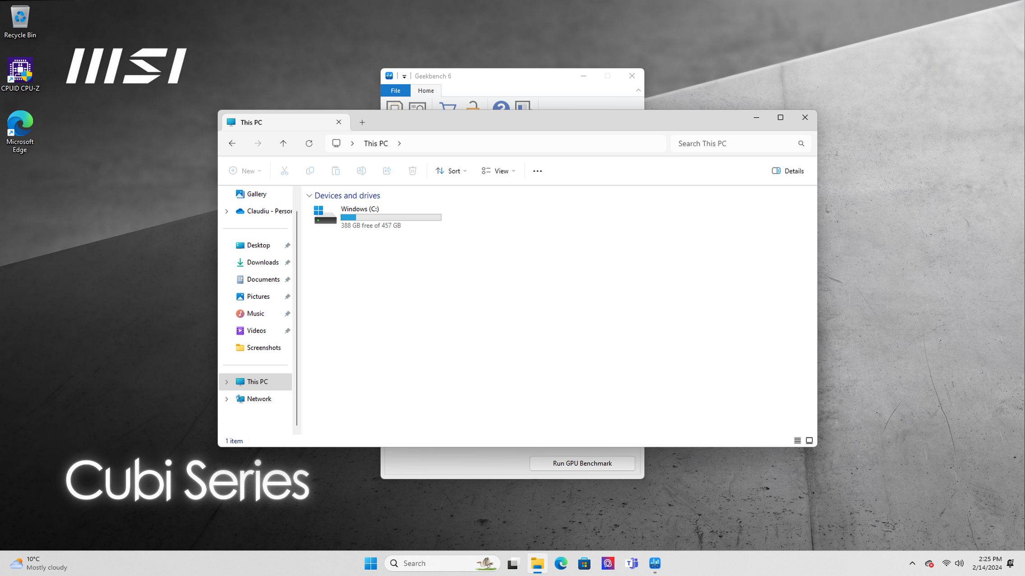Go forward with the forward arrow
Viewport: 1025px width, 576px height.
[x=258, y=143]
